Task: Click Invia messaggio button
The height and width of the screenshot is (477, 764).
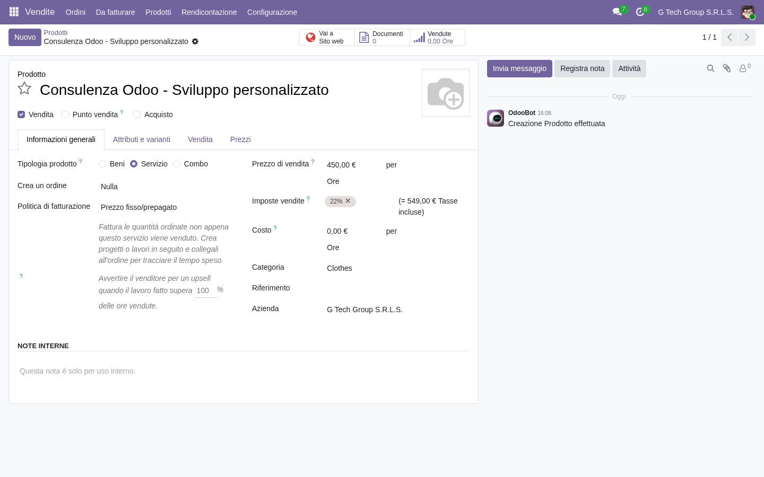Action: [519, 68]
